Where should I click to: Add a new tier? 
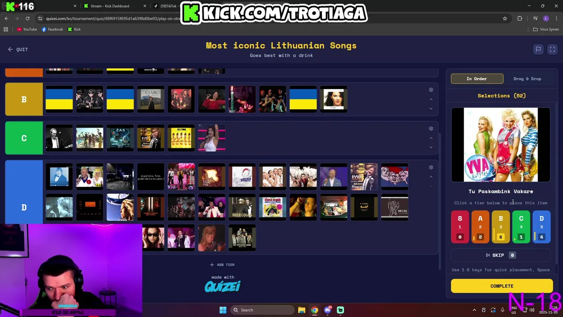pyautogui.click(x=222, y=265)
